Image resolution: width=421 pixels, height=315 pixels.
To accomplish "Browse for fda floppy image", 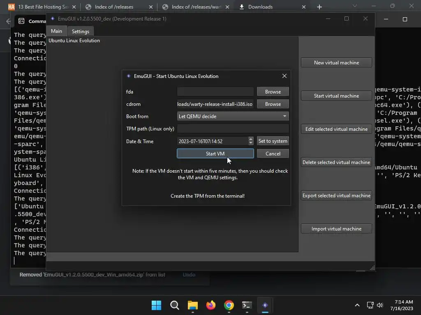I will [273, 91].
